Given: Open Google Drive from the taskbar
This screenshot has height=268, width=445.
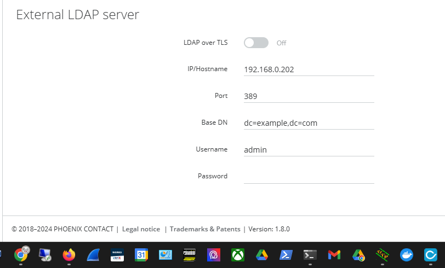Looking at the screenshot, I should (x=262, y=255).
